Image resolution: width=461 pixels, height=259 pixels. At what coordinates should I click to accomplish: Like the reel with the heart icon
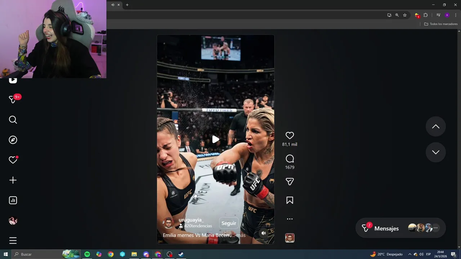pyautogui.click(x=290, y=135)
